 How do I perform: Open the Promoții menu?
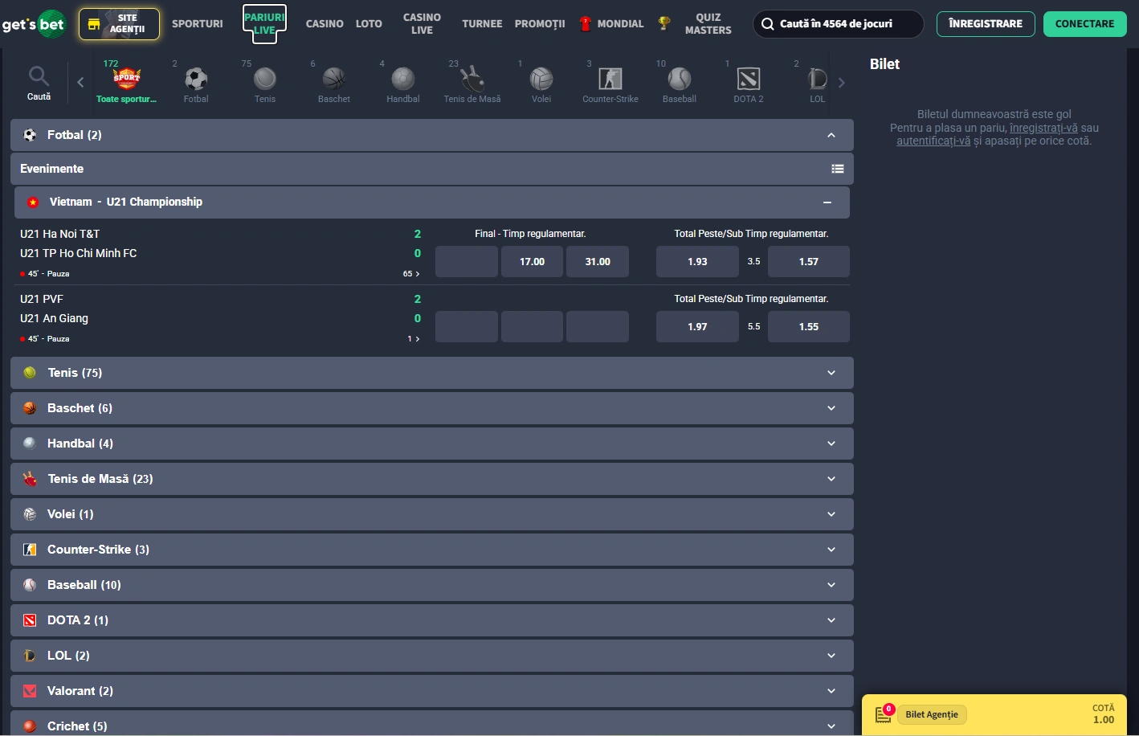coord(540,23)
